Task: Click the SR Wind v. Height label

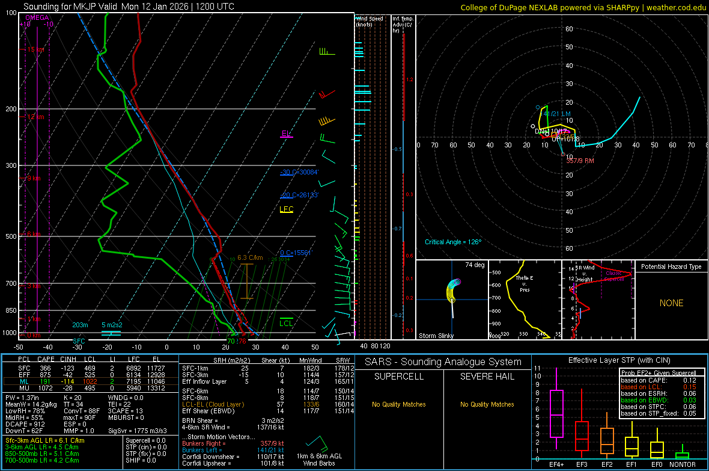Action: [585, 274]
